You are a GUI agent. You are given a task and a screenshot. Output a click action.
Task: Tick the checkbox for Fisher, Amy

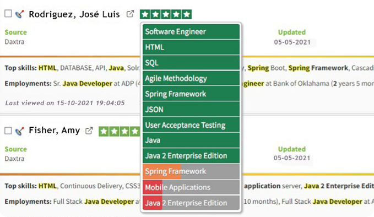(x=8, y=131)
